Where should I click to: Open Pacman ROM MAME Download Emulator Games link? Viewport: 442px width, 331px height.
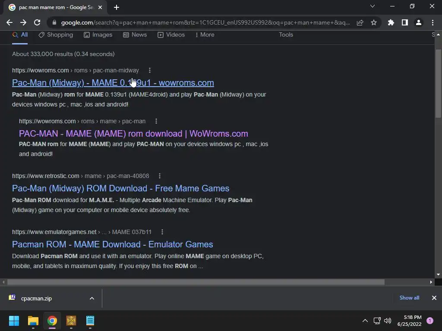113,244
